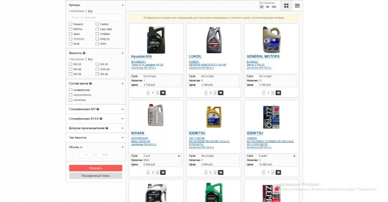
Task: Click the red Показать button
Action: click(96, 168)
